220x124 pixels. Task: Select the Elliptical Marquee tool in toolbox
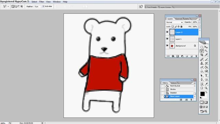tap(202, 47)
